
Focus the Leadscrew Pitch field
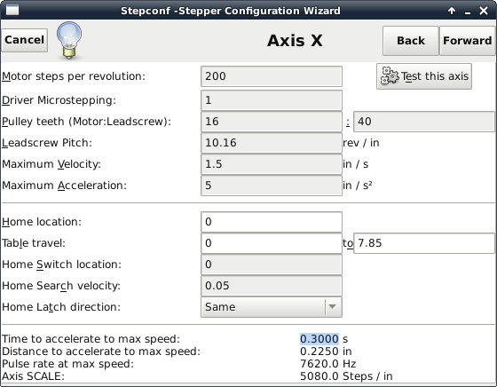click(272, 143)
